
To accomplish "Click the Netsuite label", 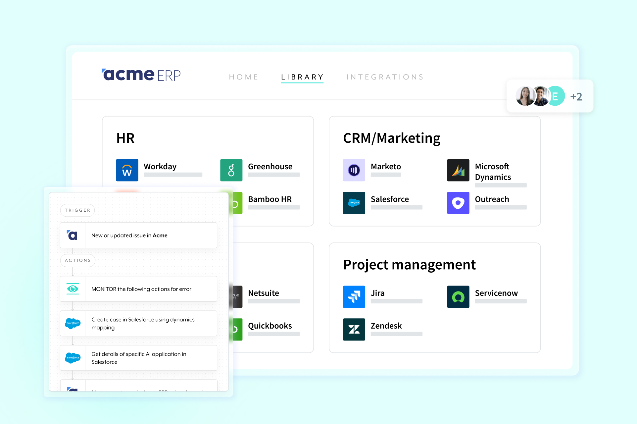I will (264, 293).
